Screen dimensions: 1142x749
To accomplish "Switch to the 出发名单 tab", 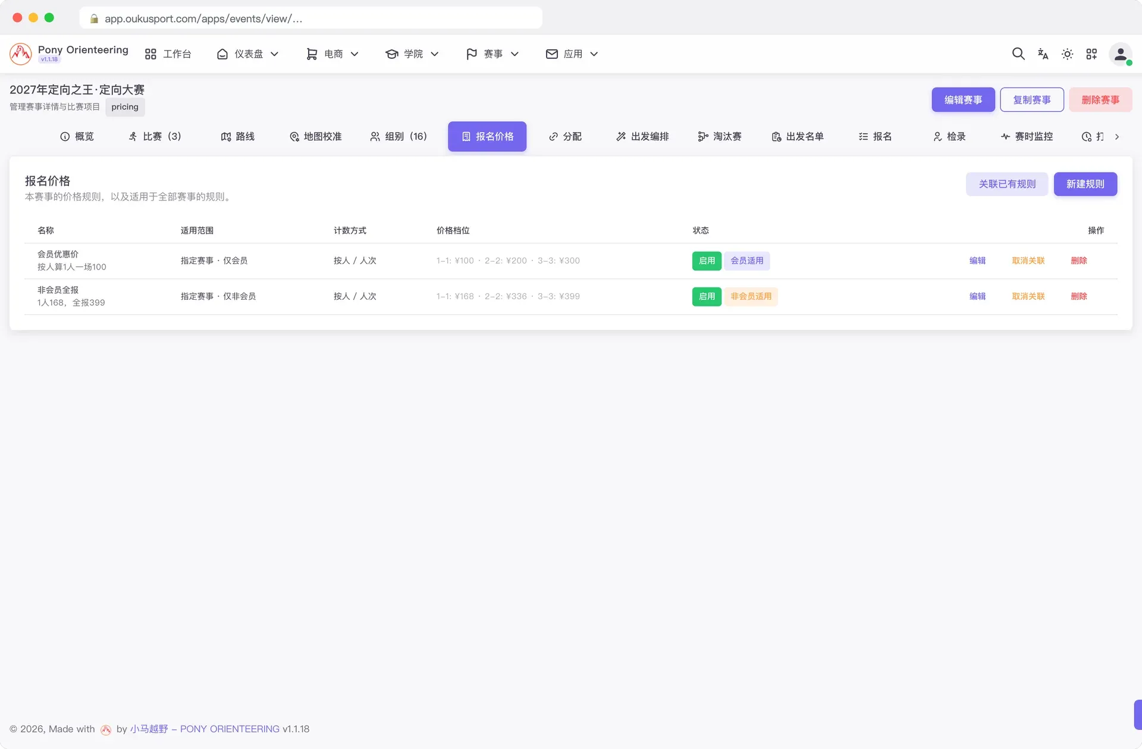I will pos(798,137).
